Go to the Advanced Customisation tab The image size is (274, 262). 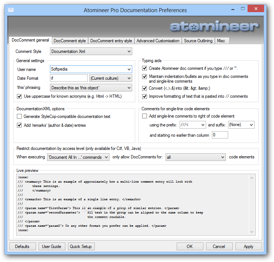(158, 41)
